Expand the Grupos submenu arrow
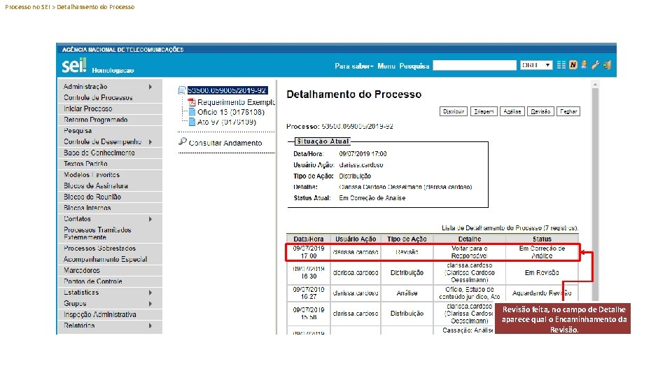This screenshot has height=378, width=672. (150, 304)
